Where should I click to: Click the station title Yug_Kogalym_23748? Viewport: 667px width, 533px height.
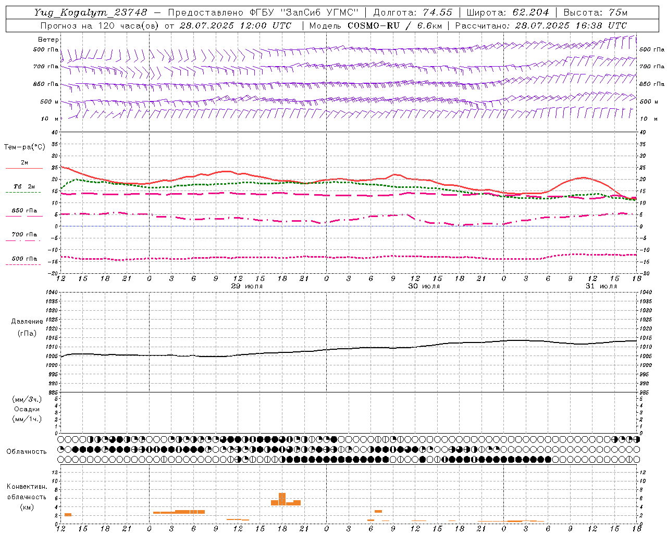point(91,12)
